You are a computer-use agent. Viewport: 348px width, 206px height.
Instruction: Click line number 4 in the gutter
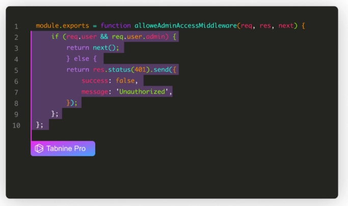16,60
